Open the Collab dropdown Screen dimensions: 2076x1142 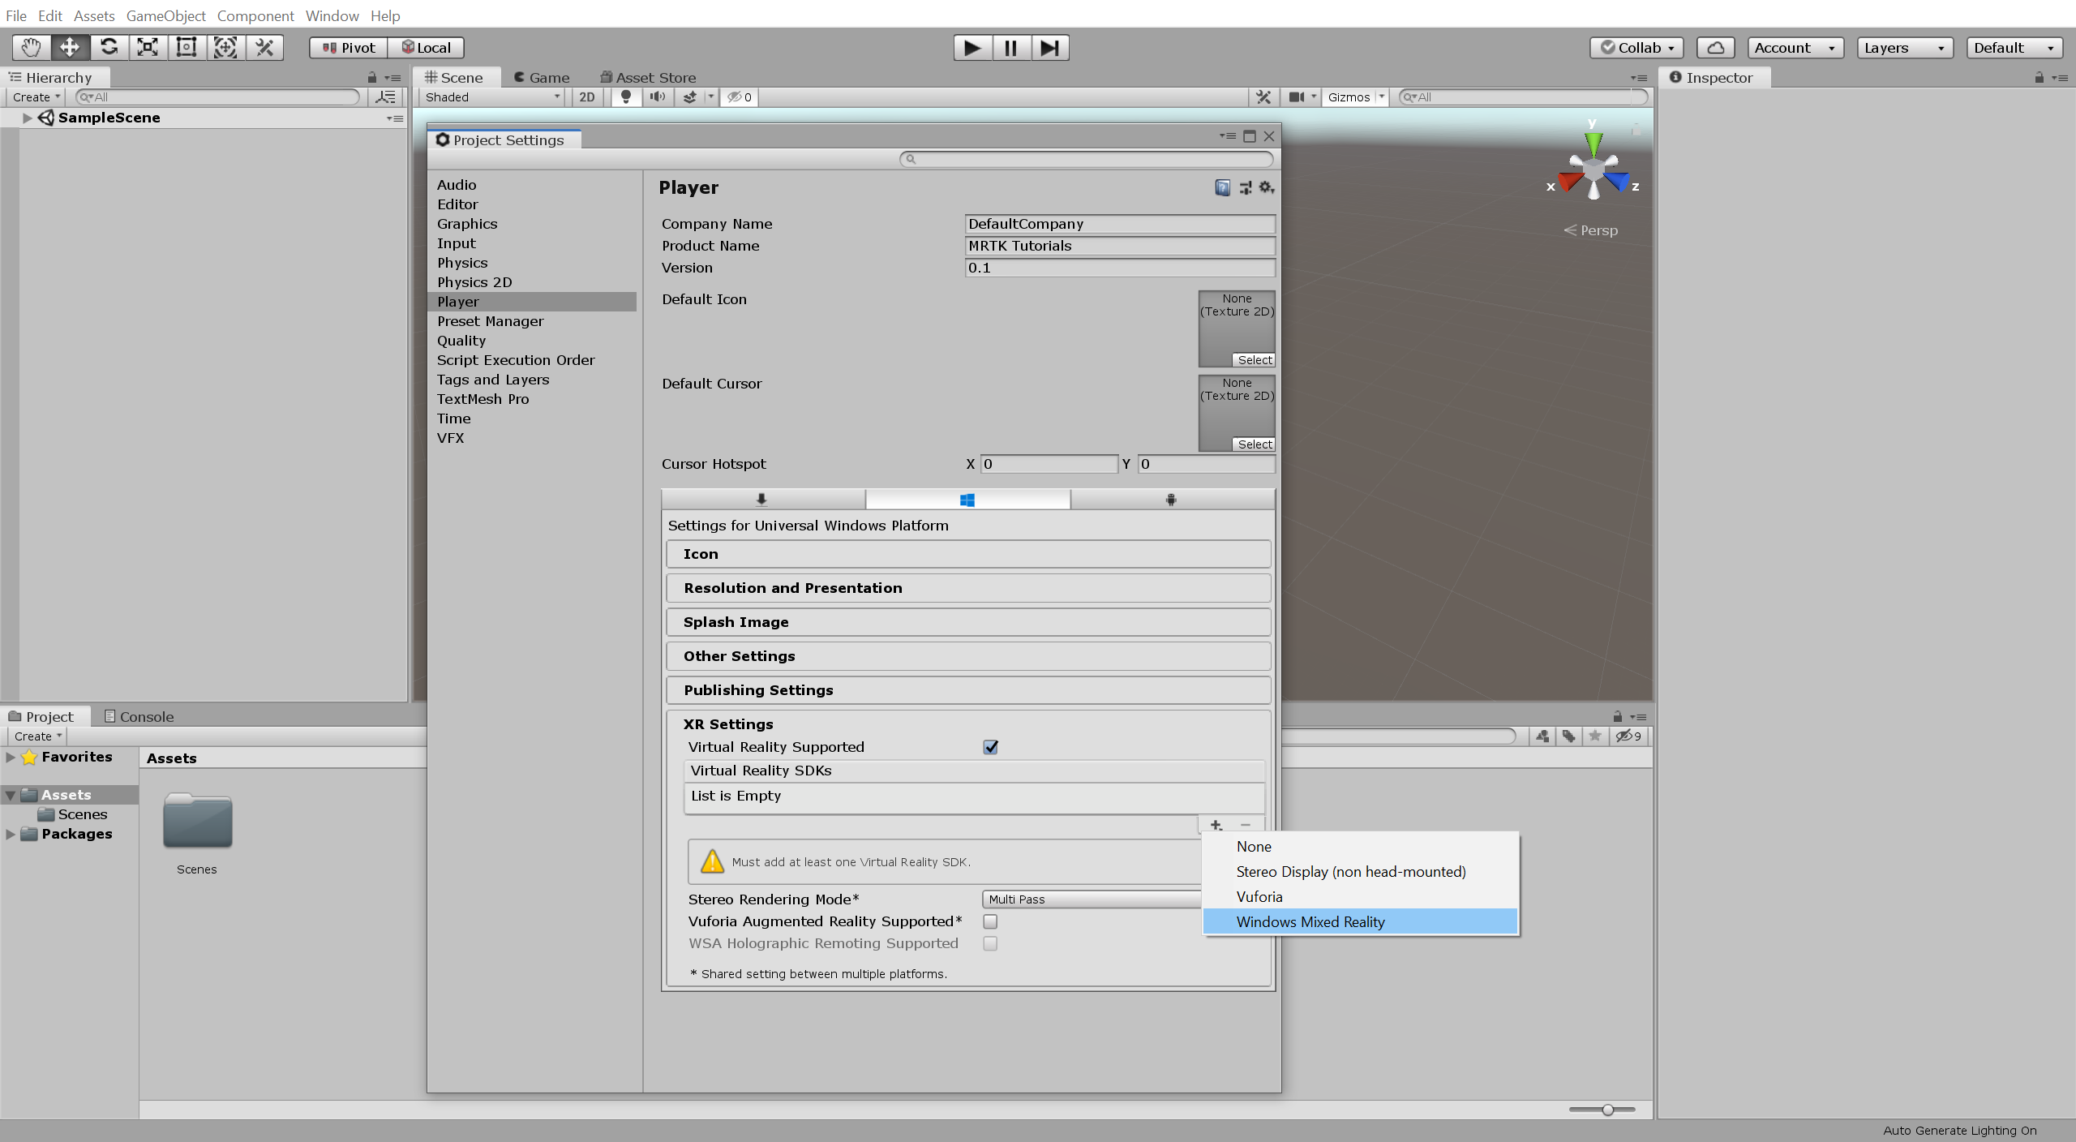pyautogui.click(x=1637, y=48)
